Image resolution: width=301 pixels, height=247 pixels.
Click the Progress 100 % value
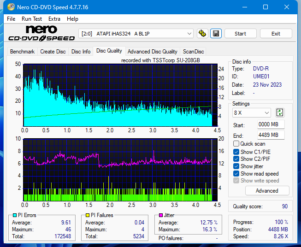tap(281, 222)
